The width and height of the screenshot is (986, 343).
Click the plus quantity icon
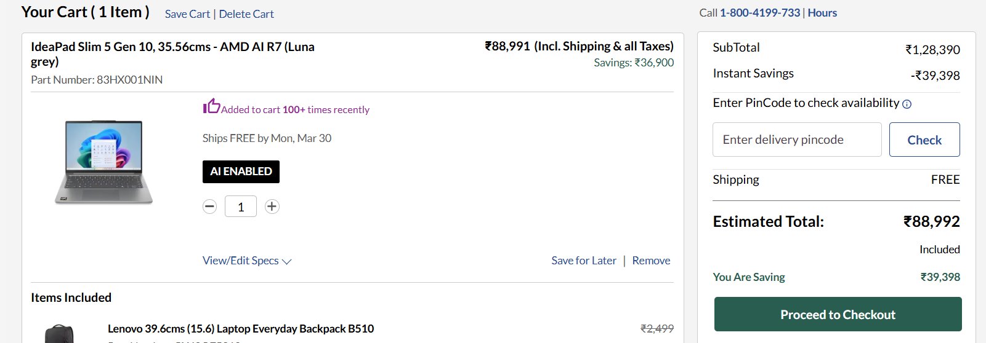[x=272, y=207]
